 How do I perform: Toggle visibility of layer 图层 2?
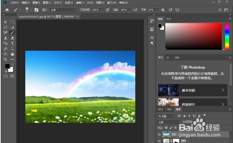159,134
